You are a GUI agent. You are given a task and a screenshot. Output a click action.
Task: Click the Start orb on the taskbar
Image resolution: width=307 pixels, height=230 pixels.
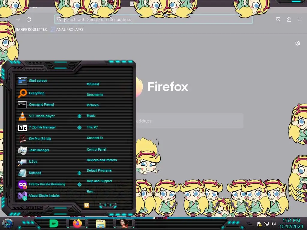(x=7, y=223)
